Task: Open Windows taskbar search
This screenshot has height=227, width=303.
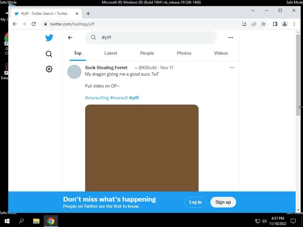Action: [x=21, y=221]
